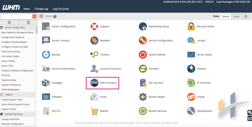Click the sidebar vertical scrollbar
The height and width of the screenshot is (127, 252).
[x=37, y=29]
